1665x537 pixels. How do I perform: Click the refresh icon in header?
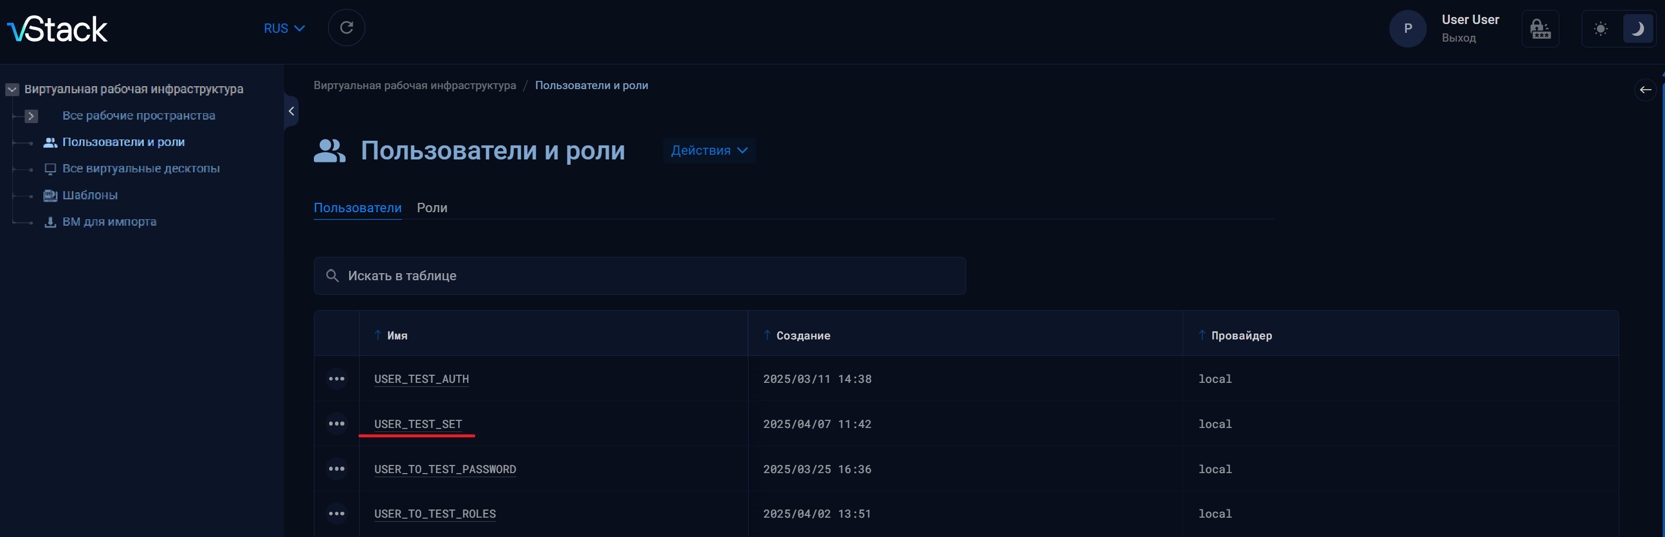coord(347,28)
